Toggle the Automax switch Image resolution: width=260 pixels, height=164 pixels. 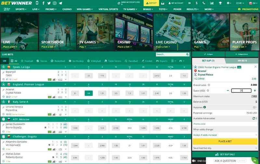255,107
